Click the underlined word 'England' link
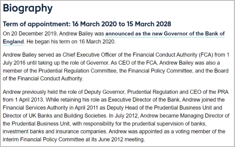The height and width of the screenshot is (147, 235). click(x=13, y=41)
